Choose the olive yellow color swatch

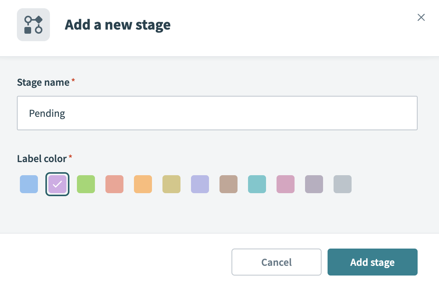pos(171,184)
